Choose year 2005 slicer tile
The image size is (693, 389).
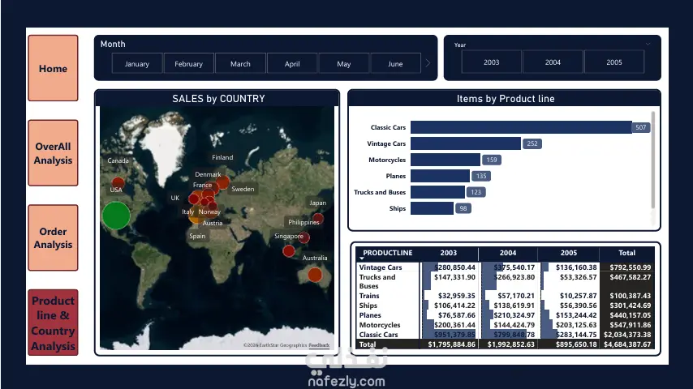(x=614, y=62)
